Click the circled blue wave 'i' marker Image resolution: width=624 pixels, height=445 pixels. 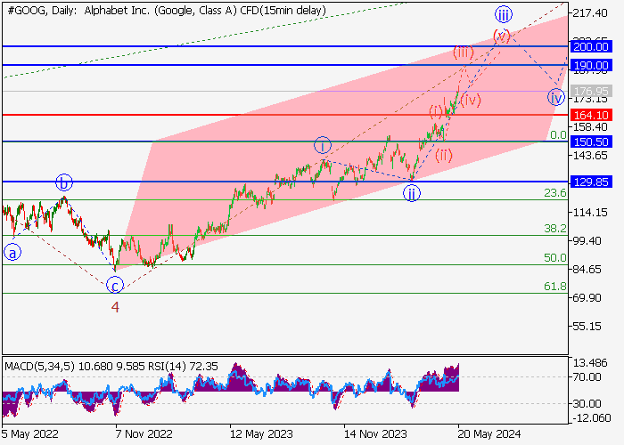323,145
